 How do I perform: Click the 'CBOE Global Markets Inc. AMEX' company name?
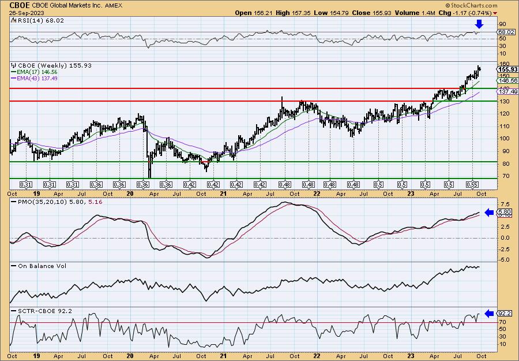click(x=77, y=6)
